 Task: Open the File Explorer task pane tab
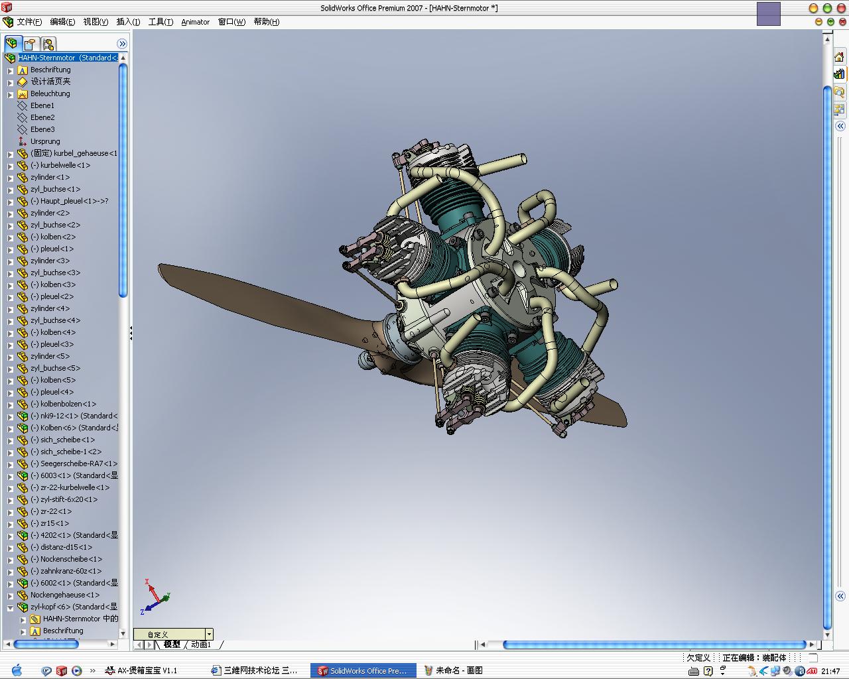point(839,92)
